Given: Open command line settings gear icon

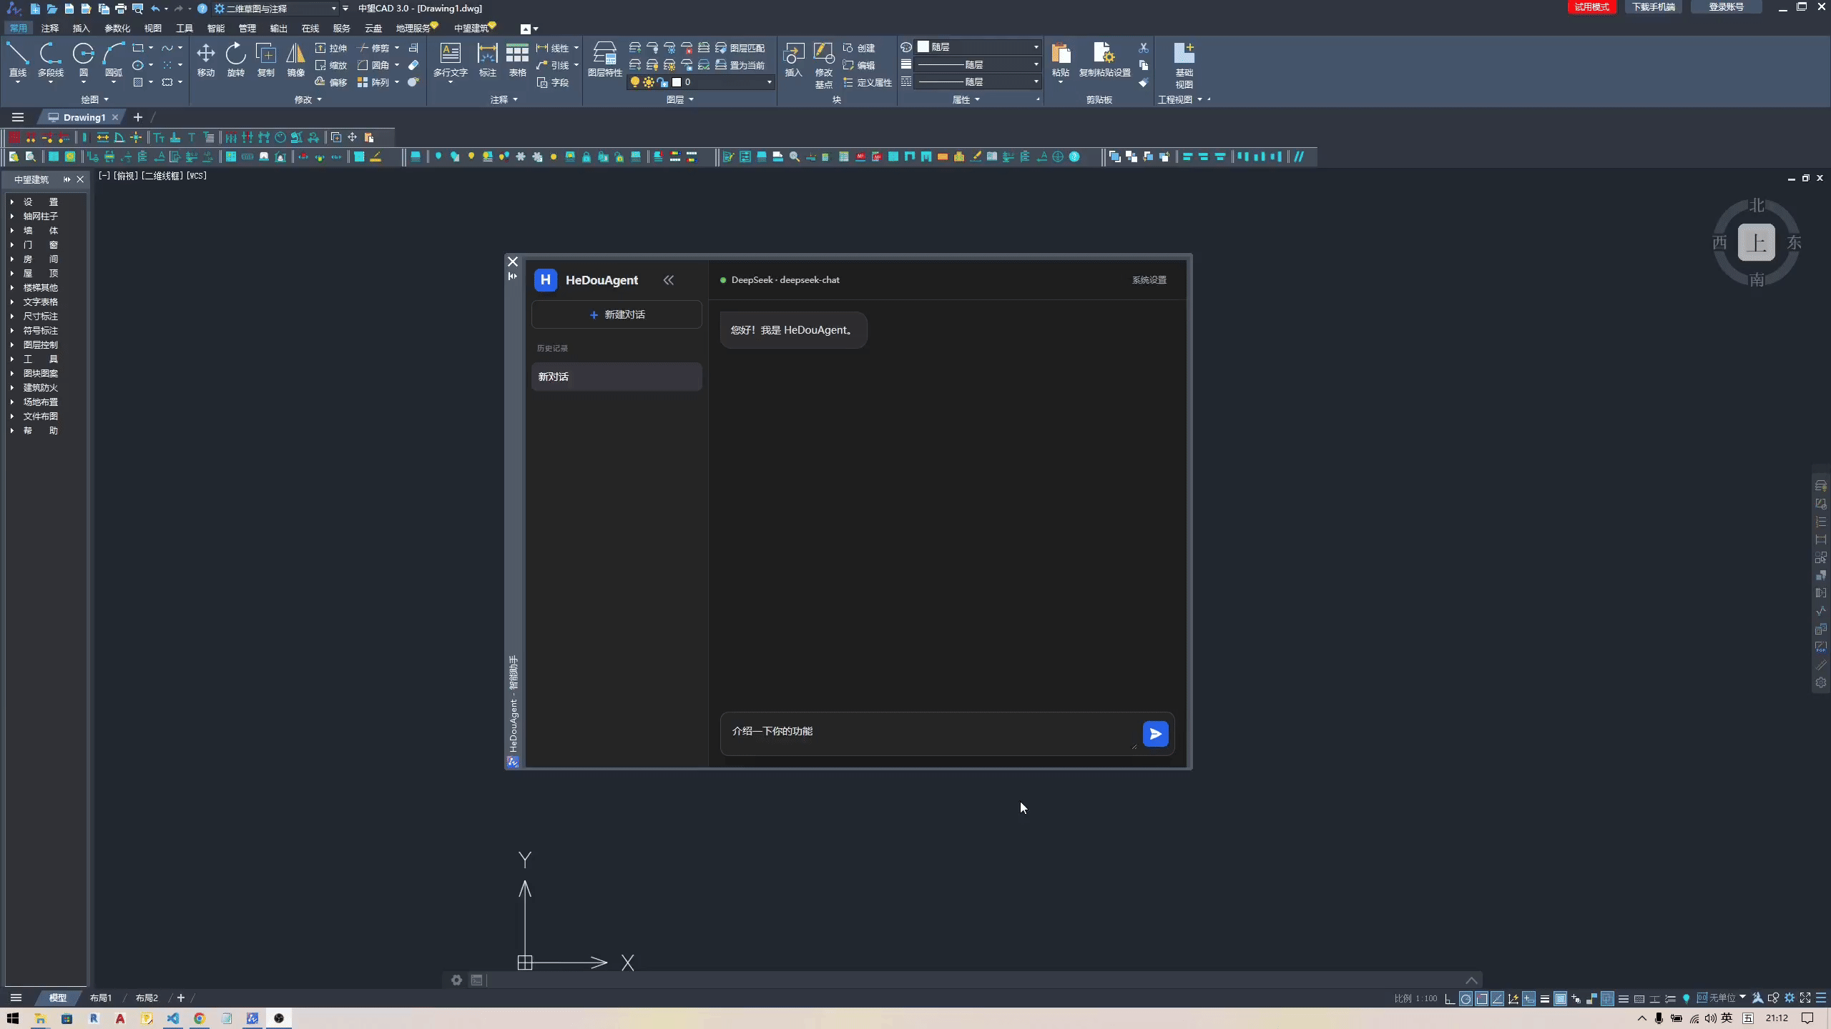Looking at the screenshot, I should point(456,980).
